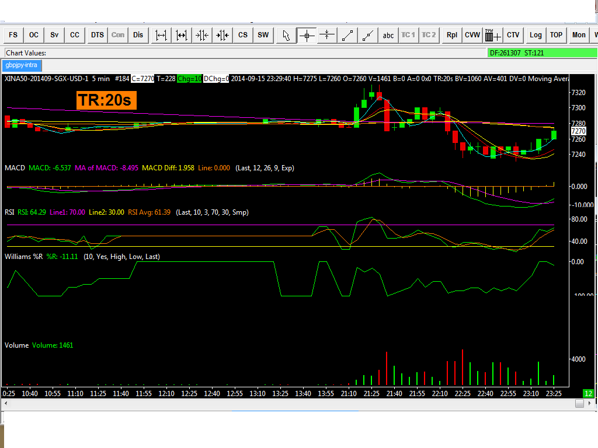Click the TC 1 tool config button
The height and width of the screenshot is (448, 598).
click(x=408, y=35)
